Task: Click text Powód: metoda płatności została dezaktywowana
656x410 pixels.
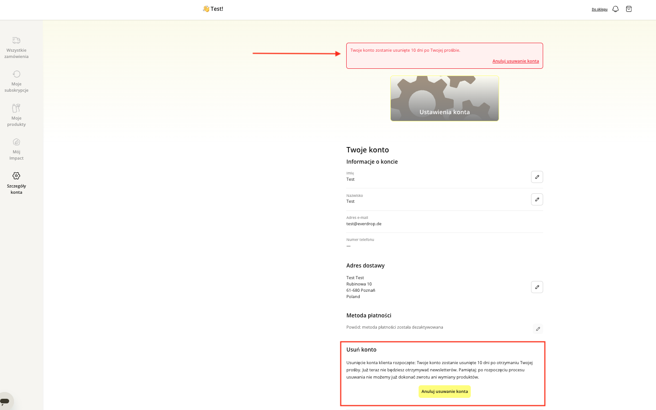Action: click(x=395, y=327)
